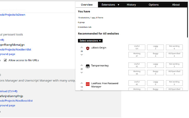Toggle the Allow access to file URLs checkbox
Screen dimensions: 189x118
(5, 60)
